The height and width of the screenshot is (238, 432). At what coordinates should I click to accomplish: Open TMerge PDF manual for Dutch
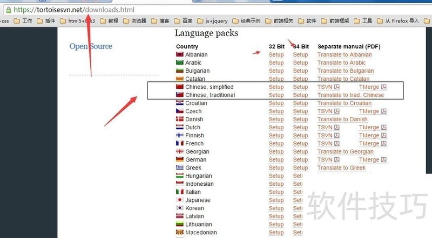(373, 128)
